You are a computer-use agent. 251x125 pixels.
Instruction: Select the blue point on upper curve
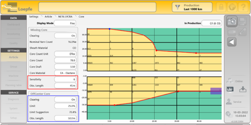click(109, 29)
